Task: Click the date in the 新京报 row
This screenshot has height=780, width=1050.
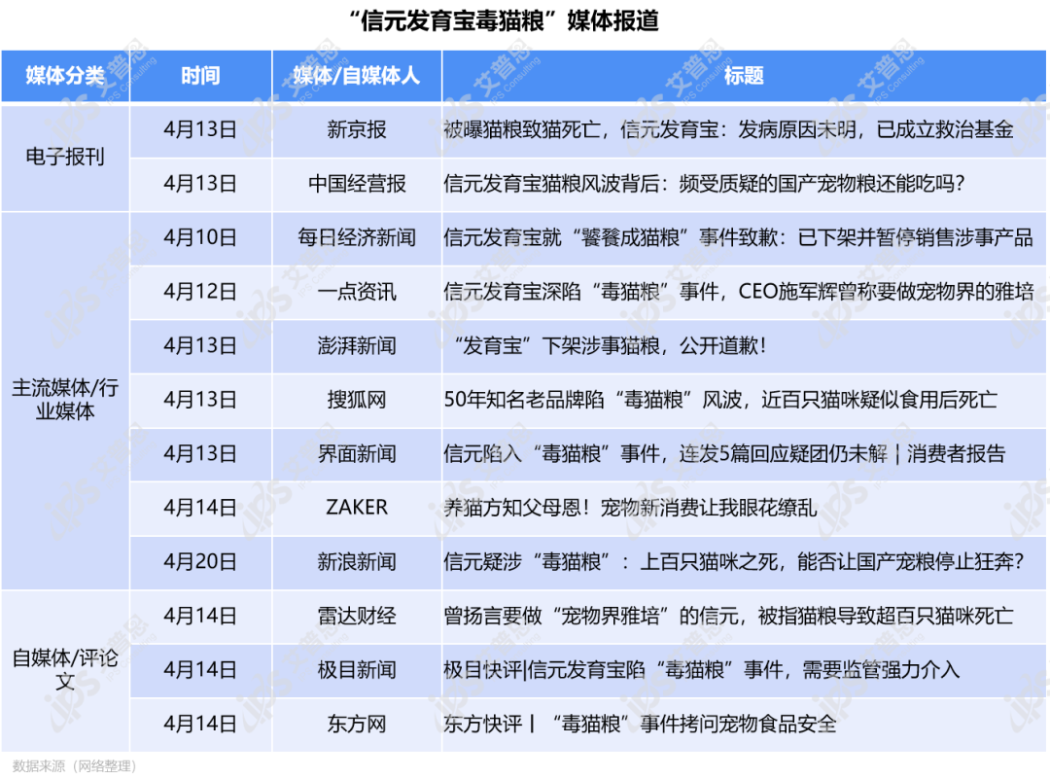Action: click(x=200, y=129)
